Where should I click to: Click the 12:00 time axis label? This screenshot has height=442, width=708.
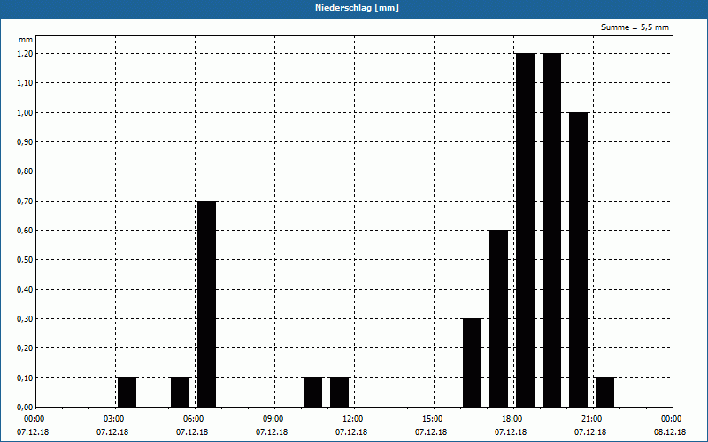pos(352,418)
